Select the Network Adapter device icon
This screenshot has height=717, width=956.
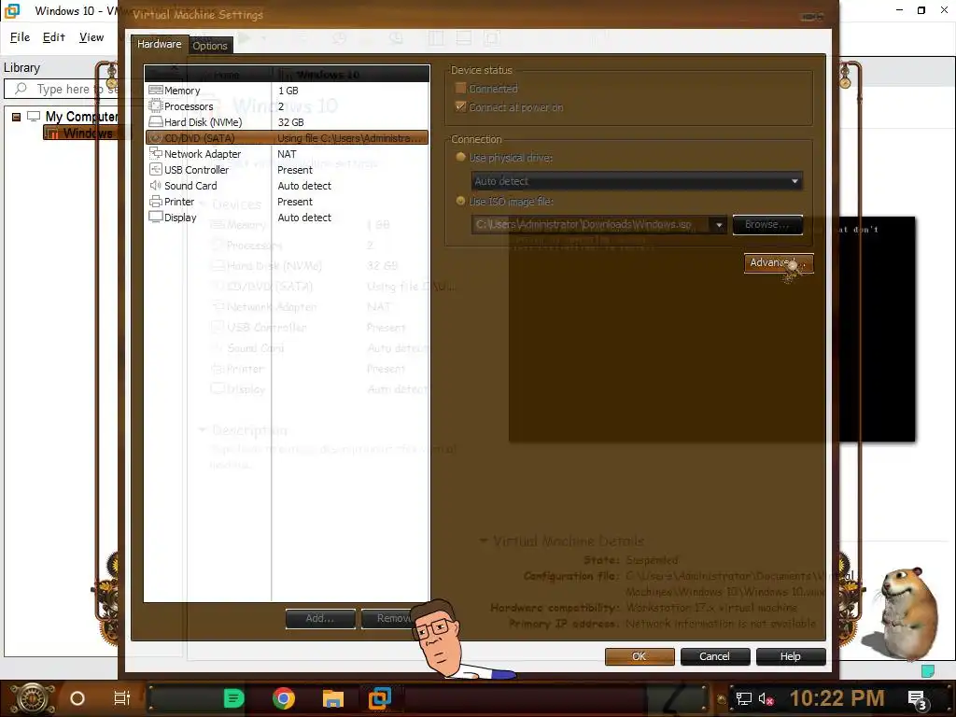[x=156, y=154]
